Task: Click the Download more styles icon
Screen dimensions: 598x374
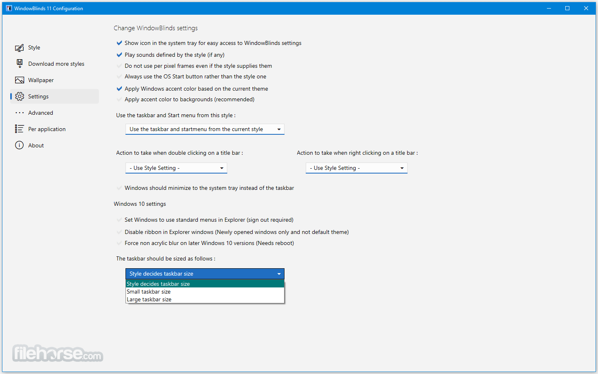Action: [x=19, y=64]
